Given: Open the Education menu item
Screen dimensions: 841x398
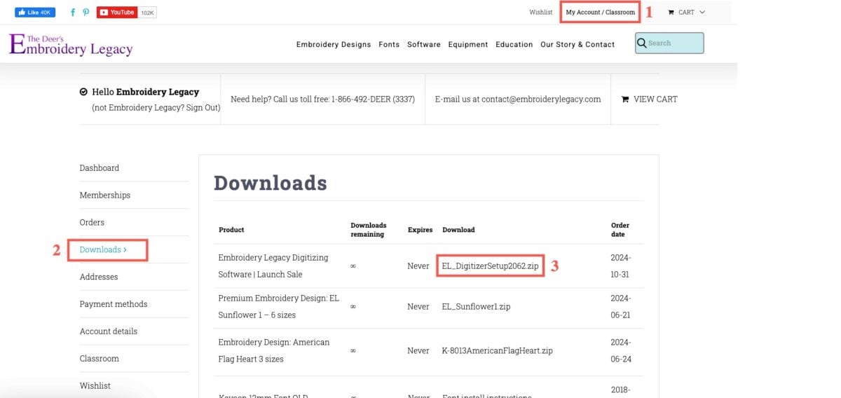Looking at the screenshot, I should click(x=514, y=44).
